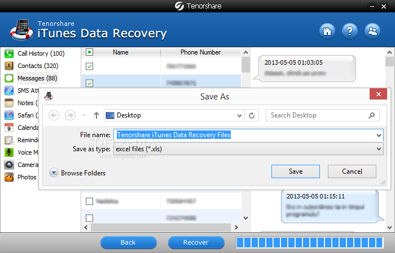Expand the Desktop address bar dropdown
Image resolution: width=395 pixels, height=253 pixels.
(239, 115)
